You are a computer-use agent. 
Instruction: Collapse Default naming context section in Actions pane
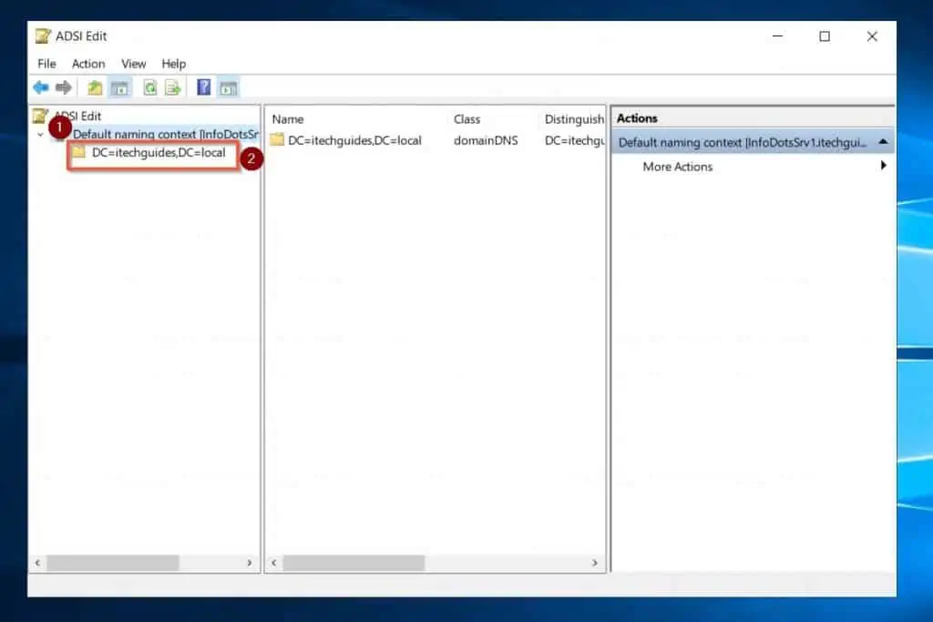click(x=883, y=141)
